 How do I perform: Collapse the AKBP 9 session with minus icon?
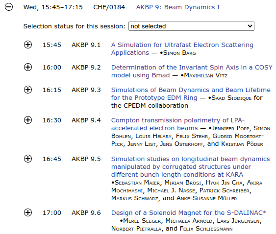tap(9, 7)
